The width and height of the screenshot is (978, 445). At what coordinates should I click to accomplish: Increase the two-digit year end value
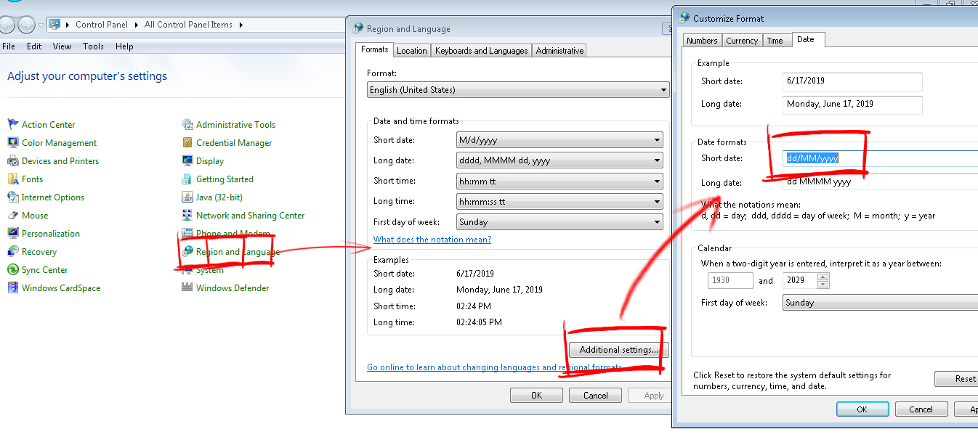pyautogui.click(x=823, y=277)
